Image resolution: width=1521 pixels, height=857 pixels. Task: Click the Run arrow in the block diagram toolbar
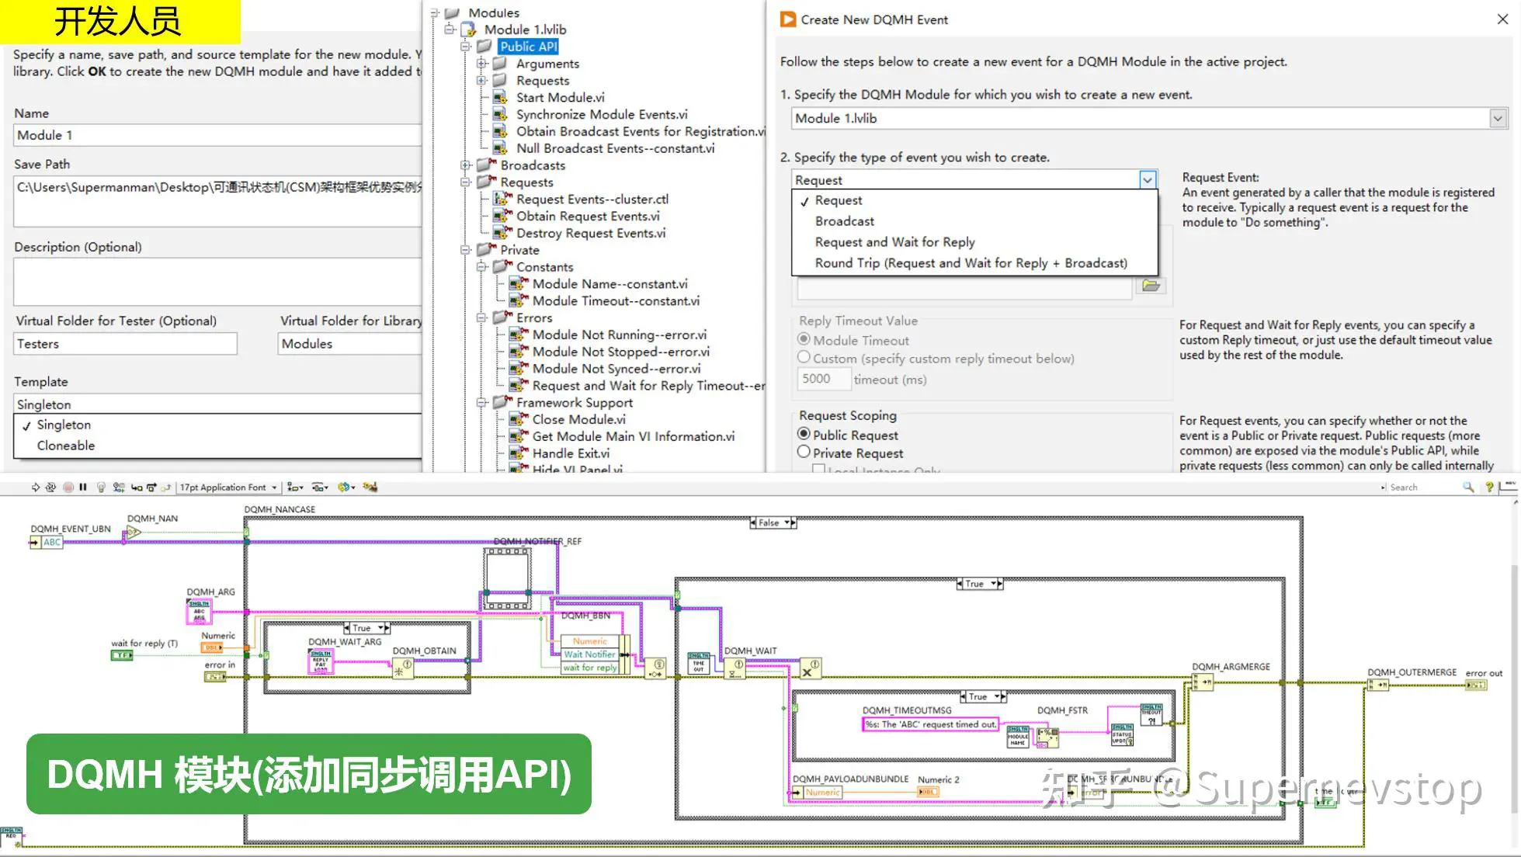click(x=35, y=487)
